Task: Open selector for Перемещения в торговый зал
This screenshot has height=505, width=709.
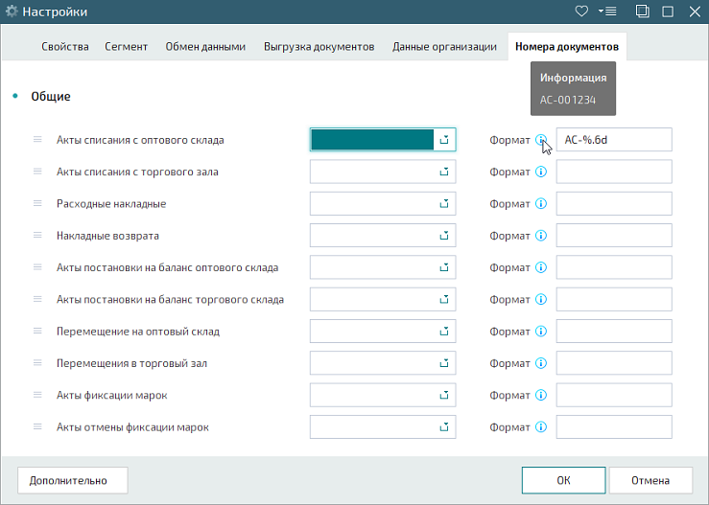Action: point(444,363)
